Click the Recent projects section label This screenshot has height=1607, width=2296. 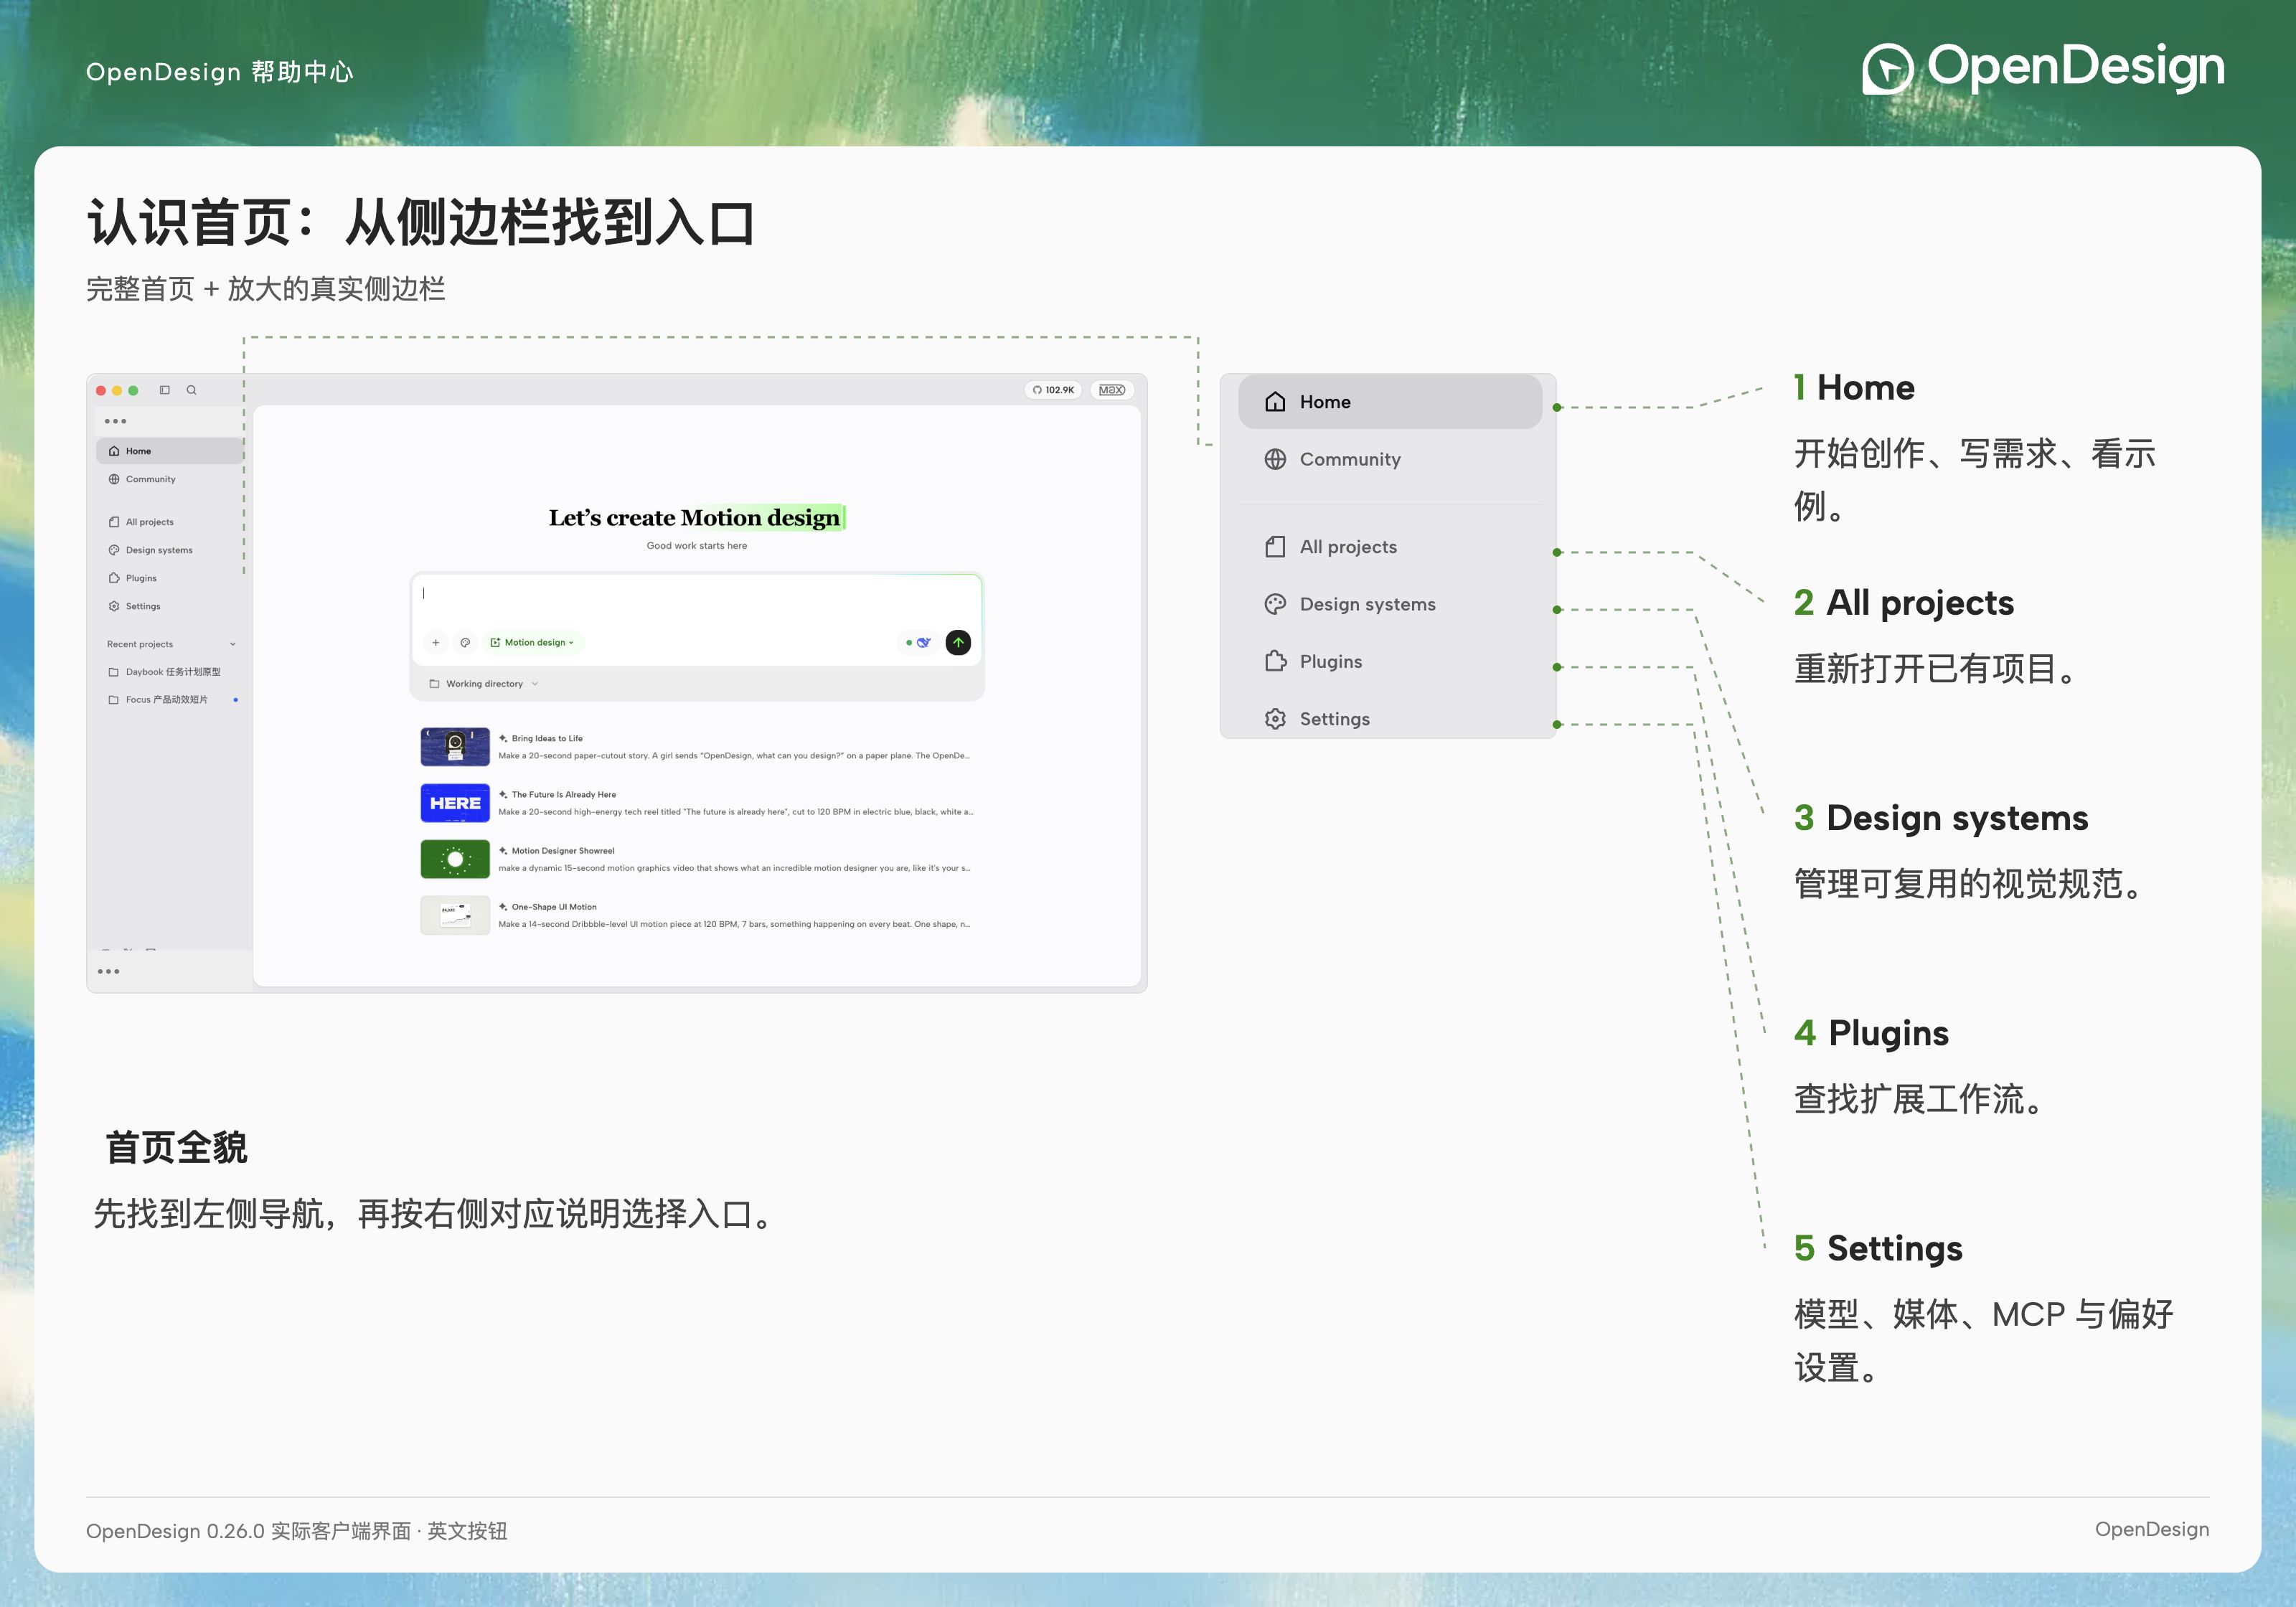(140, 644)
